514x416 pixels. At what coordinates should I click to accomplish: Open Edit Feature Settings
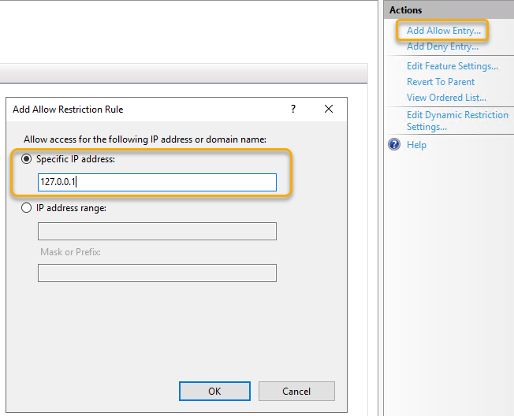pos(453,66)
